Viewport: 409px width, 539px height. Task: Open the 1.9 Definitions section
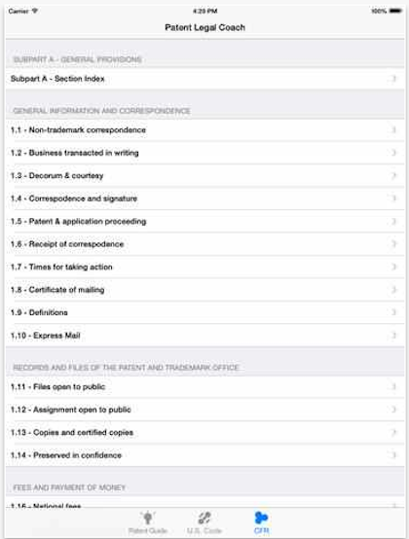pos(204,312)
